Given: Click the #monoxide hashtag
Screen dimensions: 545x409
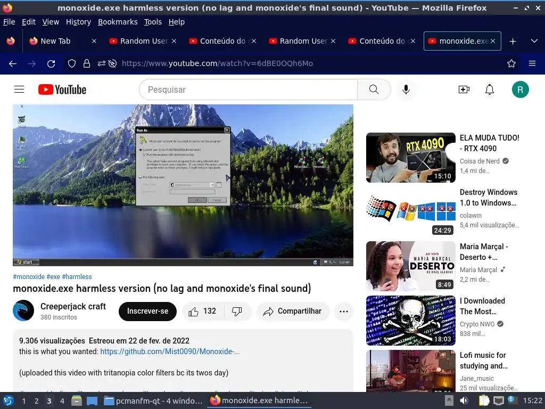Looking at the screenshot, I should click(29, 277).
